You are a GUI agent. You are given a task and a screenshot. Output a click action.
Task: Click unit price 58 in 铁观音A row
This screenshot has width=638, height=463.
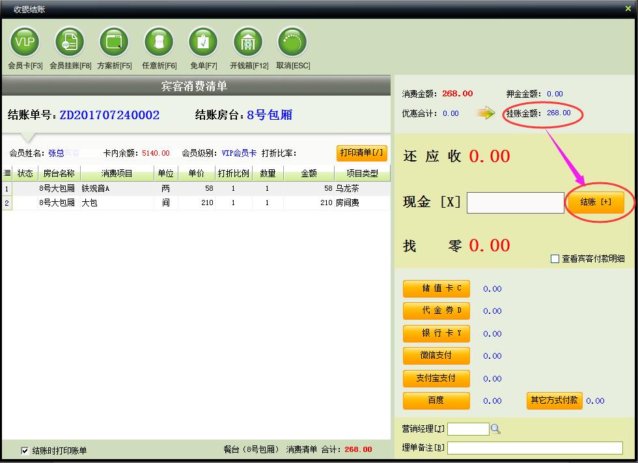209,188
